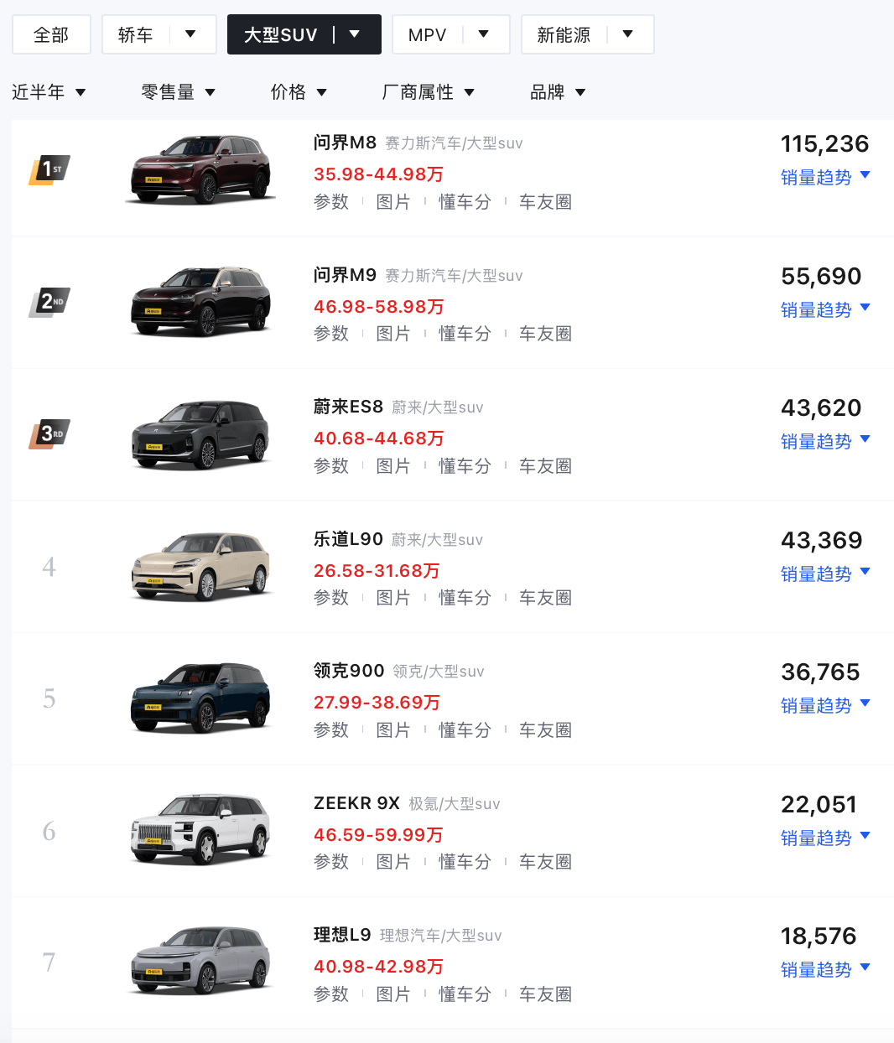Open the 价格 filter dropdown
This screenshot has height=1043, width=894.
coord(299,92)
